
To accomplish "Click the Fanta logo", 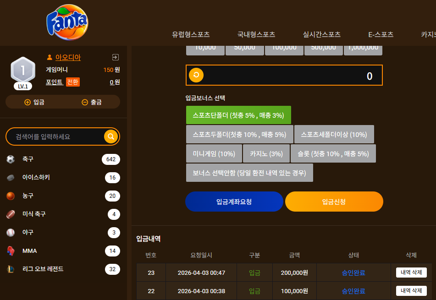I will (67, 22).
